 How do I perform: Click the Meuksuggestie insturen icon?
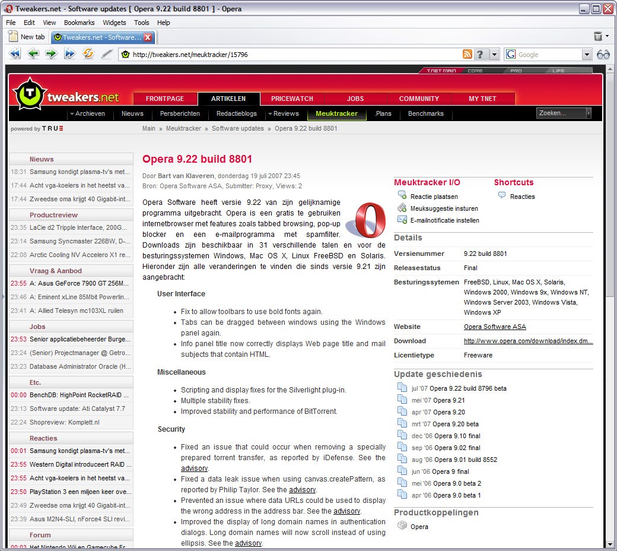coord(402,208)
